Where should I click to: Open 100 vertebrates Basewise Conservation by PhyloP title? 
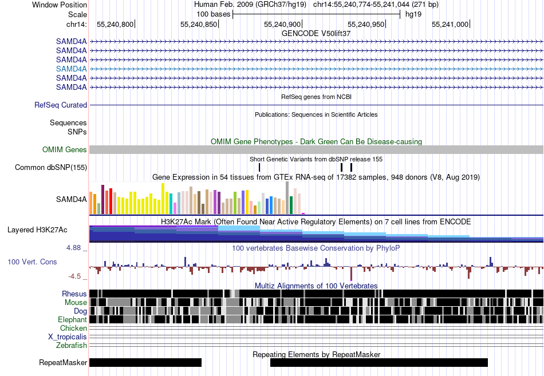316,248
